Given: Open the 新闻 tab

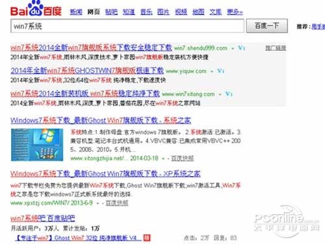Looking at the screenshot, I should click(76, 12).
